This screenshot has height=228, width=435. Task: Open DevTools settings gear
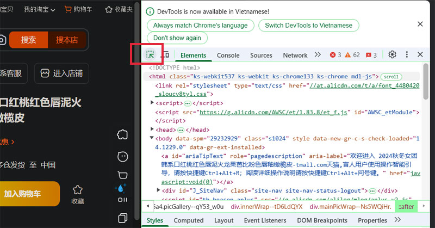coord(392,54)
